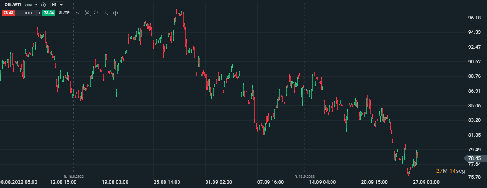This screenshot has width=487, height=188.
Task: Open the indicators line-chart icon
Action: 78,13
